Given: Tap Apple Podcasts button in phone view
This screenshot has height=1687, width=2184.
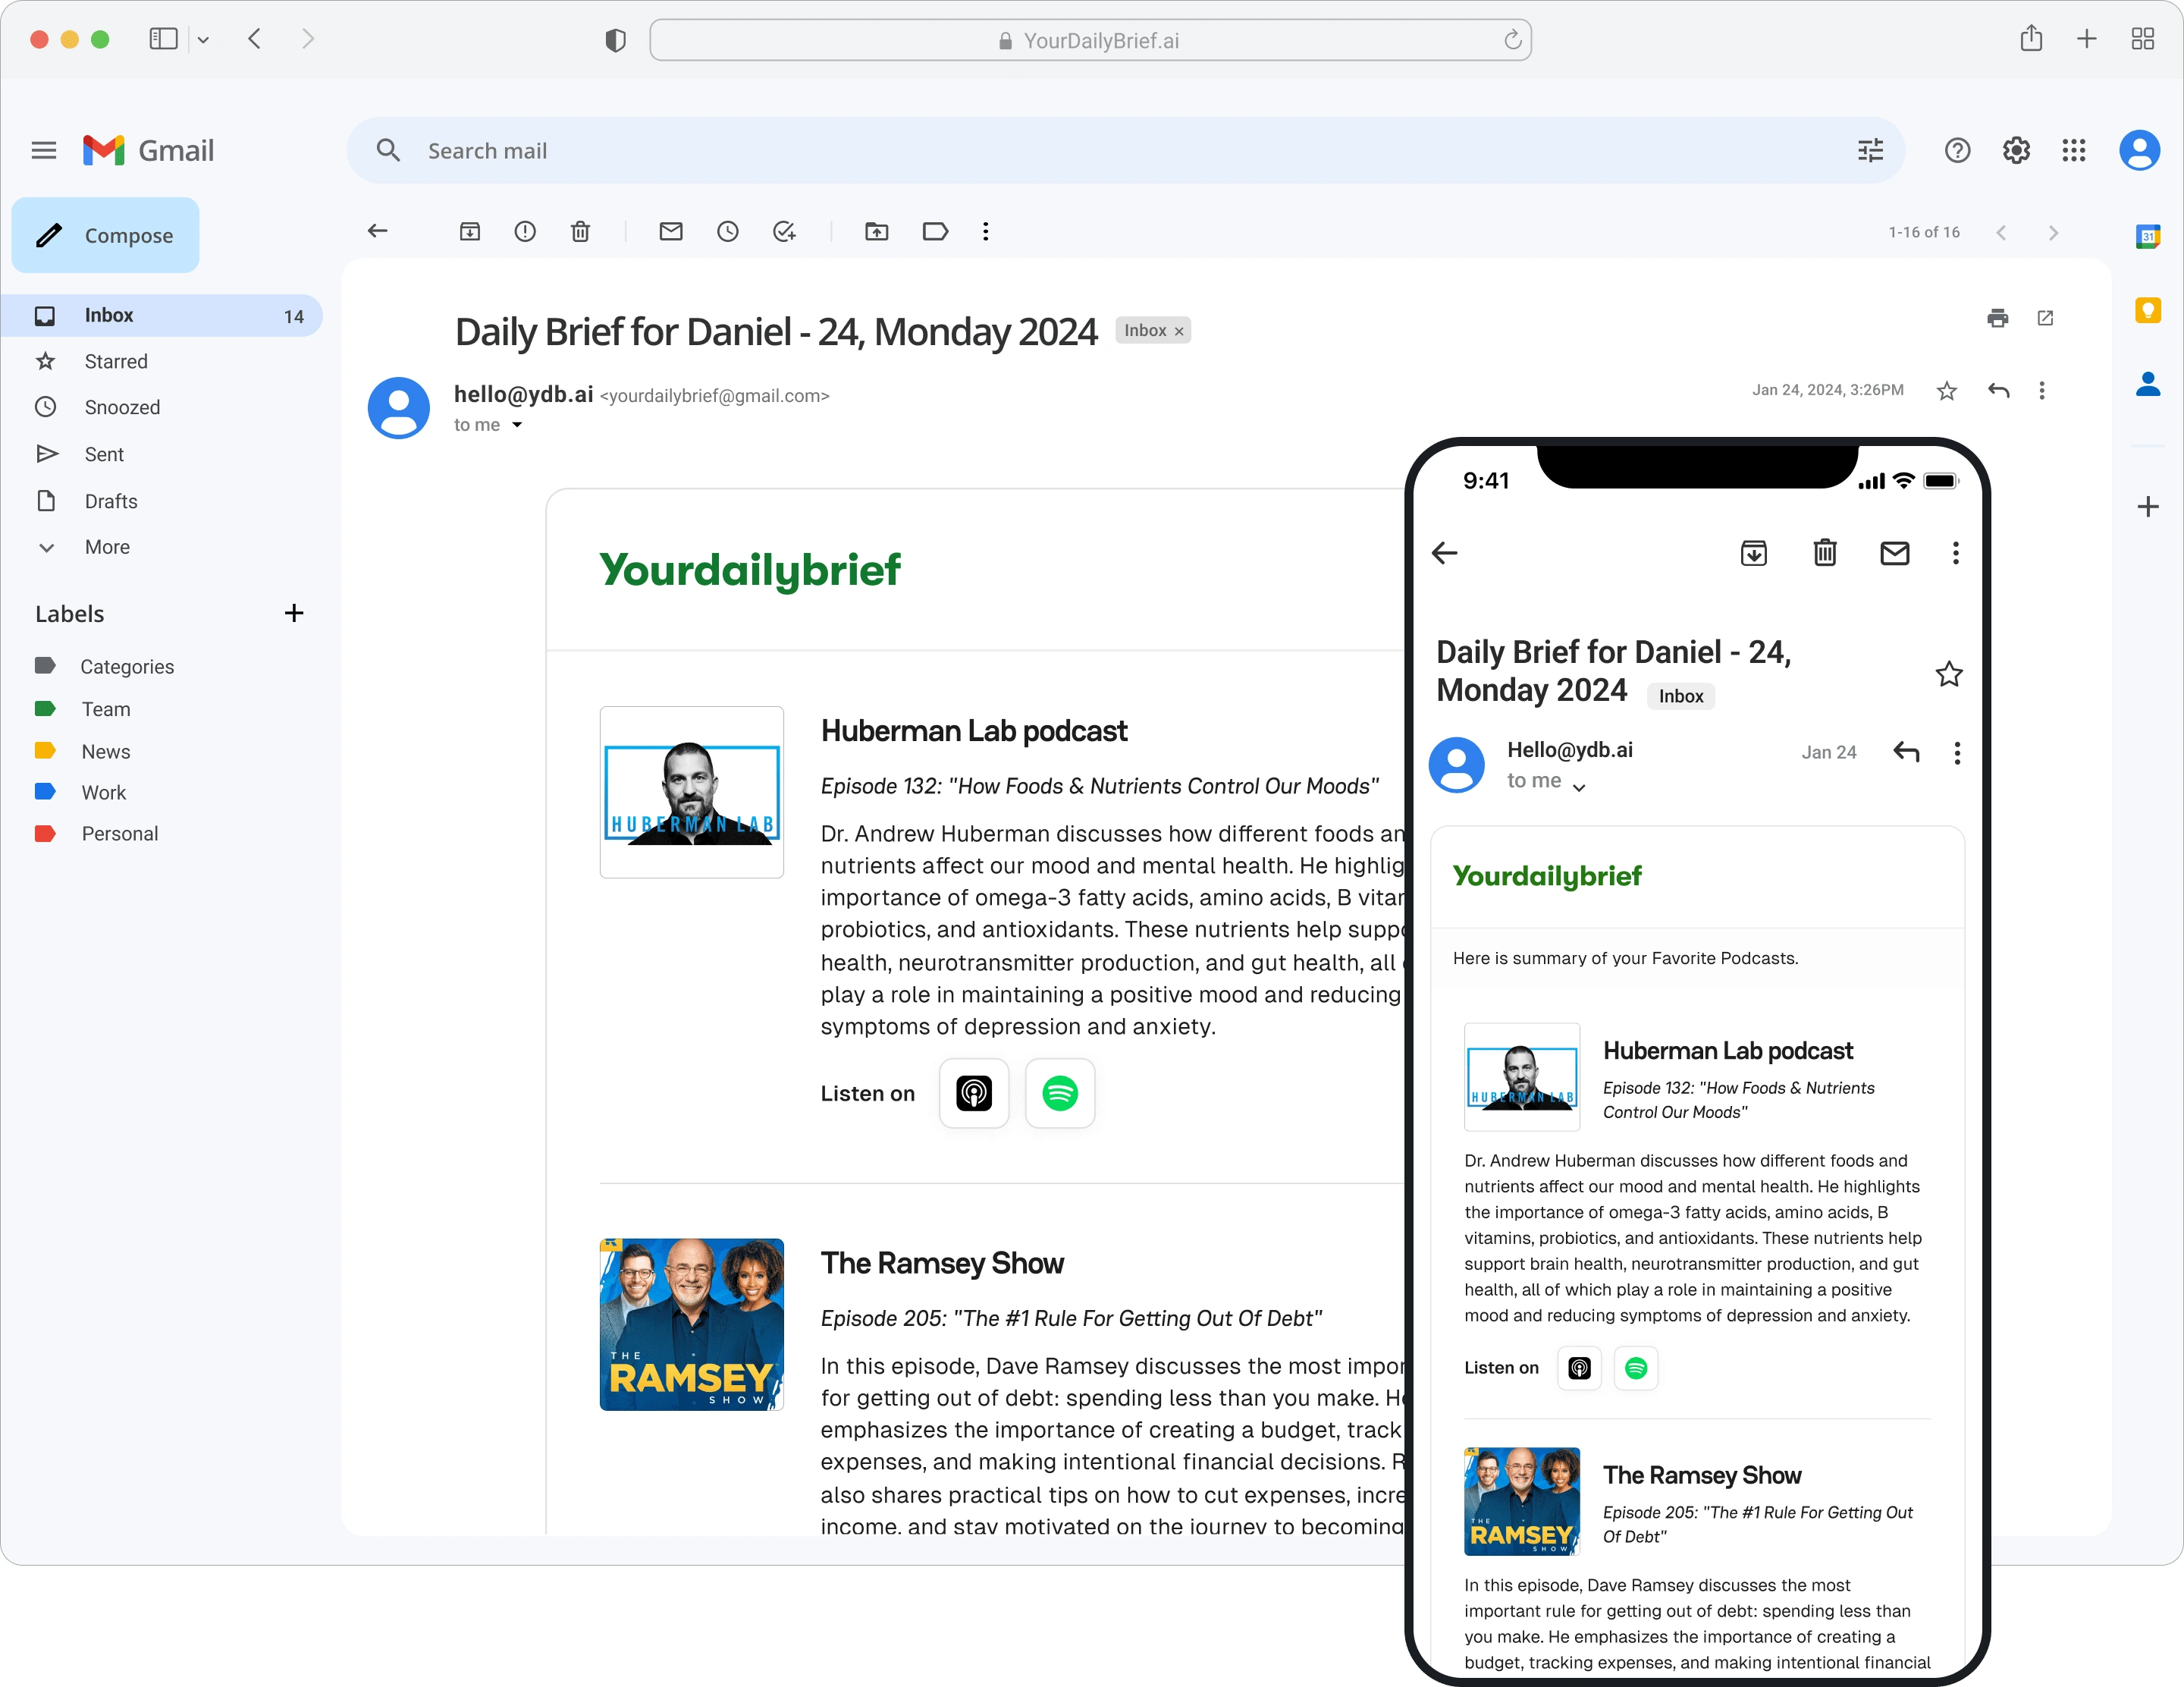Looking at the screenshot, I should 1580,1368.
